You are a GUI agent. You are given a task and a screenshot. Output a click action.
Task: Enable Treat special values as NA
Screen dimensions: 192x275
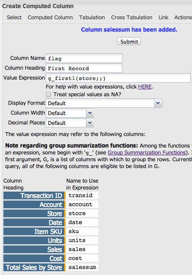pyautogui.click(x=48, y=95)
